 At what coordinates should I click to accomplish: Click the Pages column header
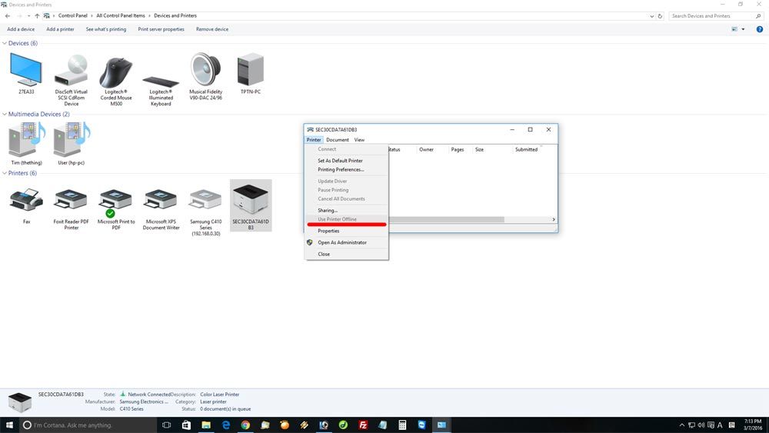click(458, 149)
